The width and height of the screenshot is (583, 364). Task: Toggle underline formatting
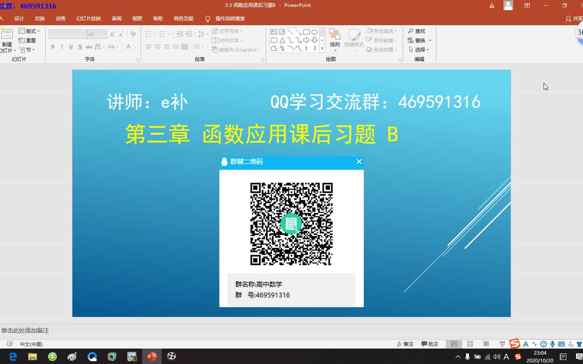[70, 47]
